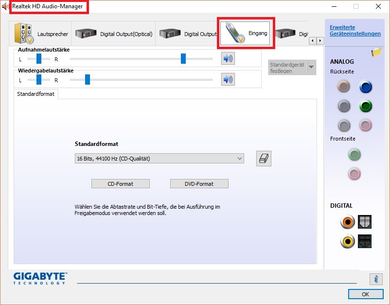390x305 pixels.
Task: Mute the Aufnahmelautstärke recording volume
Action: click(228, 59)
